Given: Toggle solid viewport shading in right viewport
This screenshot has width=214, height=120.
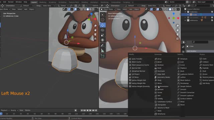Looking at the screenshot, I should (x=170, y=9).
